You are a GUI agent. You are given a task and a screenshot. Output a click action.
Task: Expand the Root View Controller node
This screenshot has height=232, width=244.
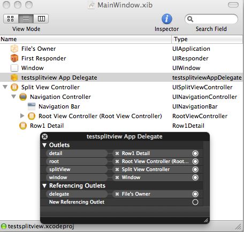coord(22,116)
